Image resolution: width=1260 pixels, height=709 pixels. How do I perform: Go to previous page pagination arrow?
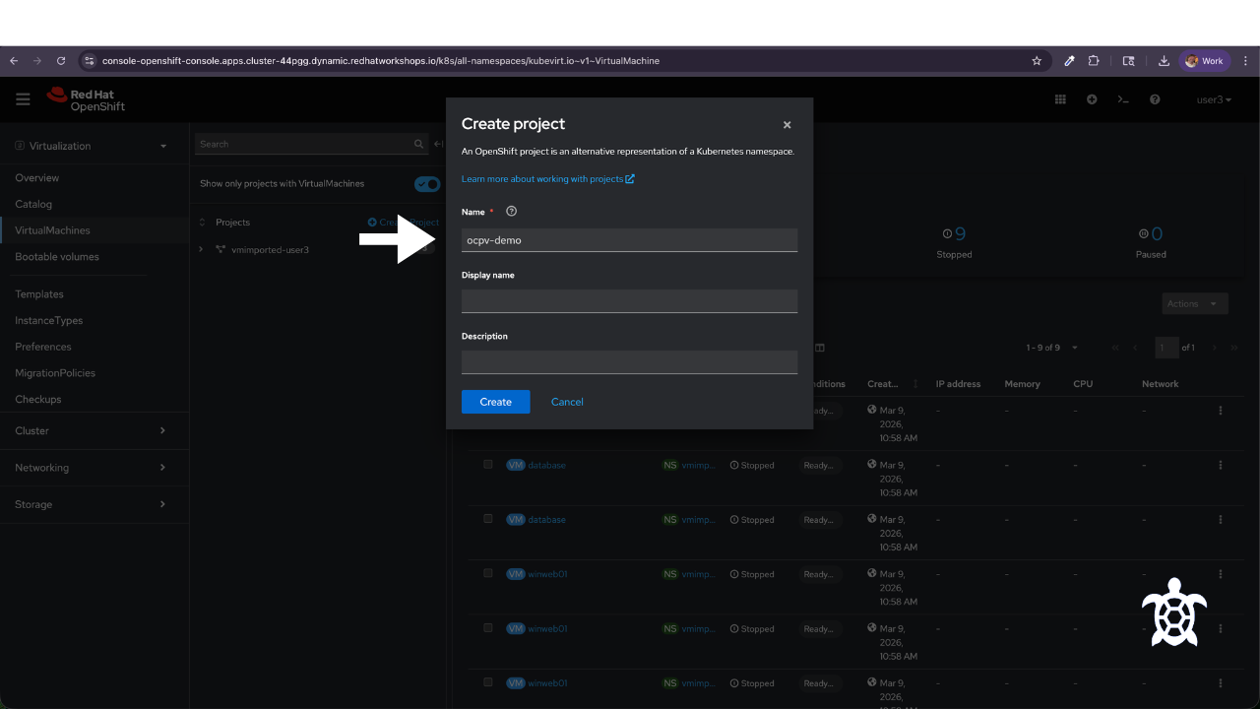click(x=1135, y=348)
